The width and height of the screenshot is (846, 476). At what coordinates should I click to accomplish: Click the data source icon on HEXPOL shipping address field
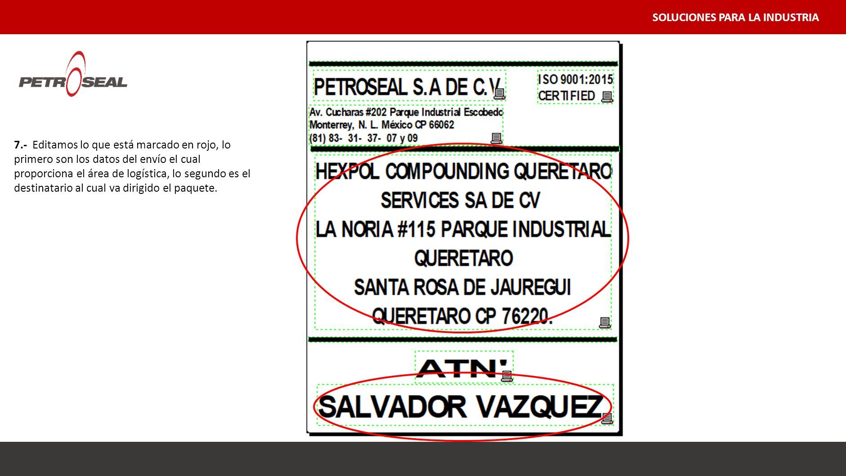pos(604,323)
